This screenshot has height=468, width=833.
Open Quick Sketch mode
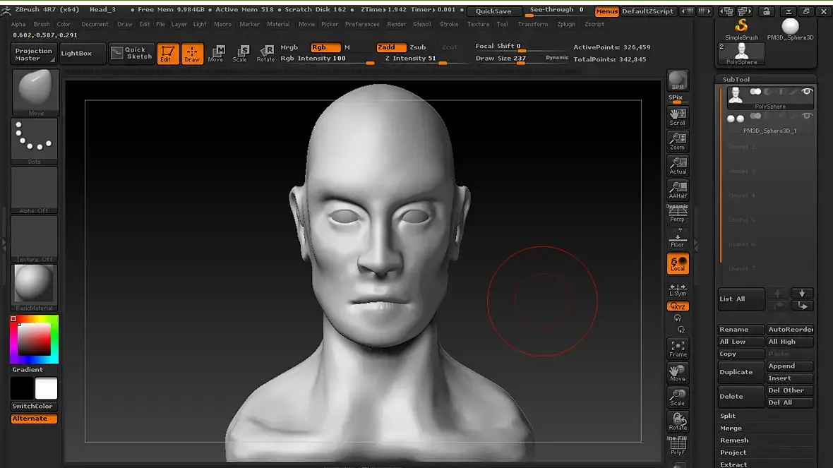point(131,54)
